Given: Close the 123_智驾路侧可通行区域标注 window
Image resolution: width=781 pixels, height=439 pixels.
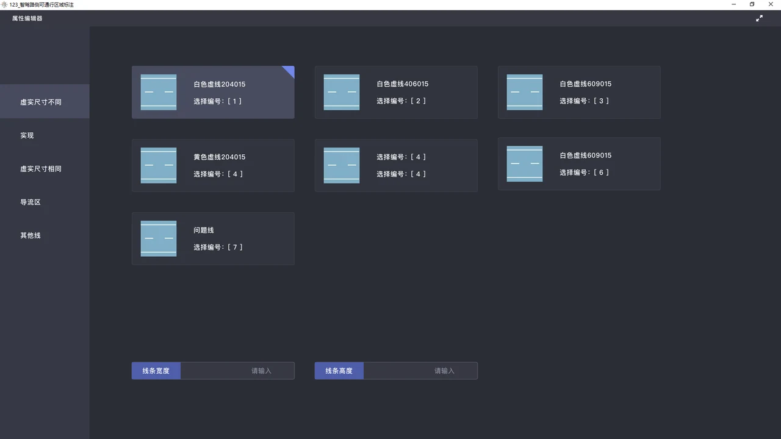Looking at the screenshot, I should click(x=771, y=5).
